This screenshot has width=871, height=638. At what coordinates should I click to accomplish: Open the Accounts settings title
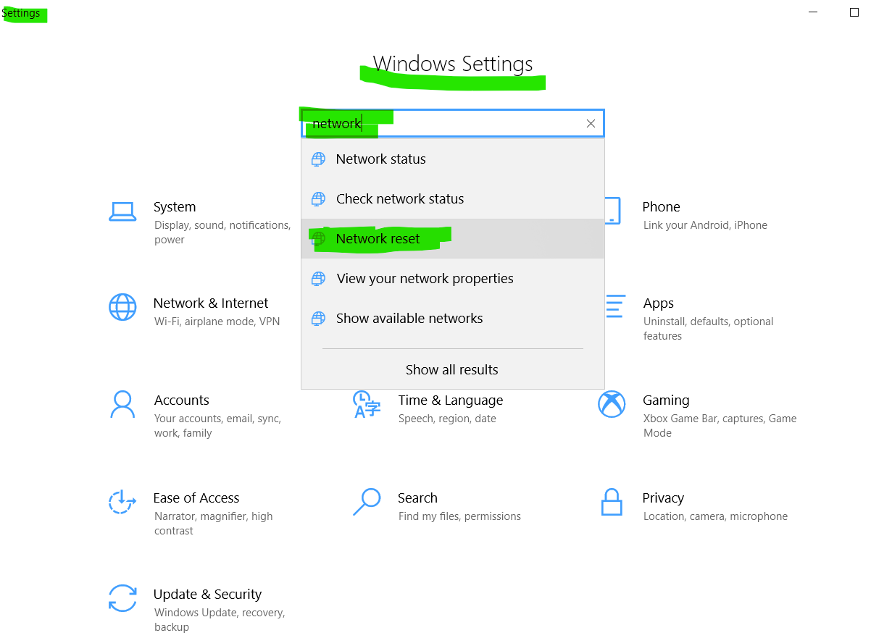[181, 400]
